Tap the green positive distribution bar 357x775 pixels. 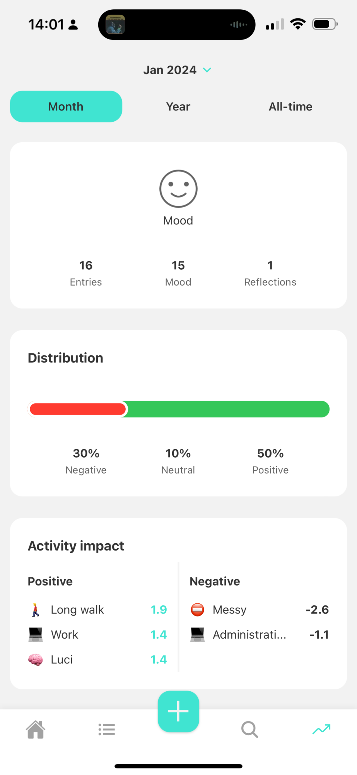click(228, 409)
